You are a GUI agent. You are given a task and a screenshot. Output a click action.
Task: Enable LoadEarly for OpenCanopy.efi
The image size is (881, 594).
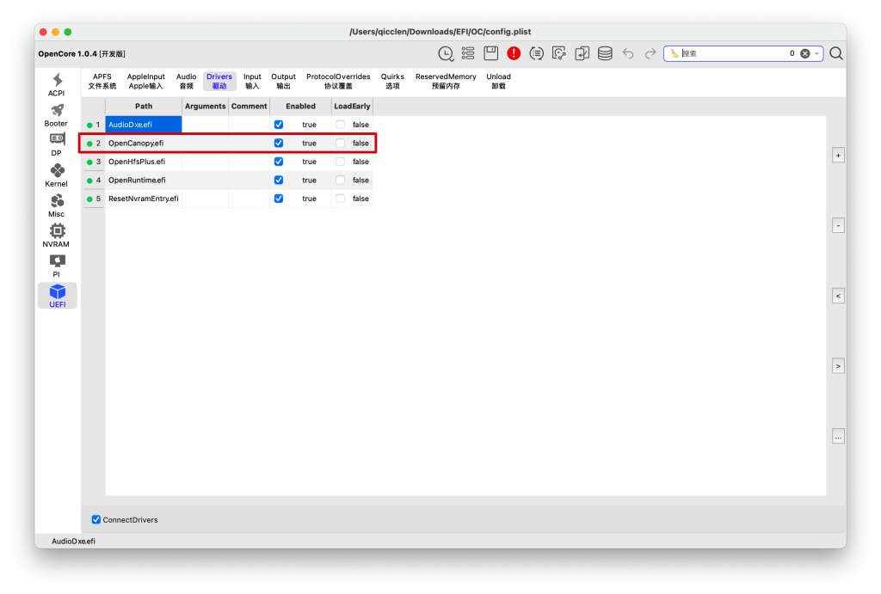point(341,144)
